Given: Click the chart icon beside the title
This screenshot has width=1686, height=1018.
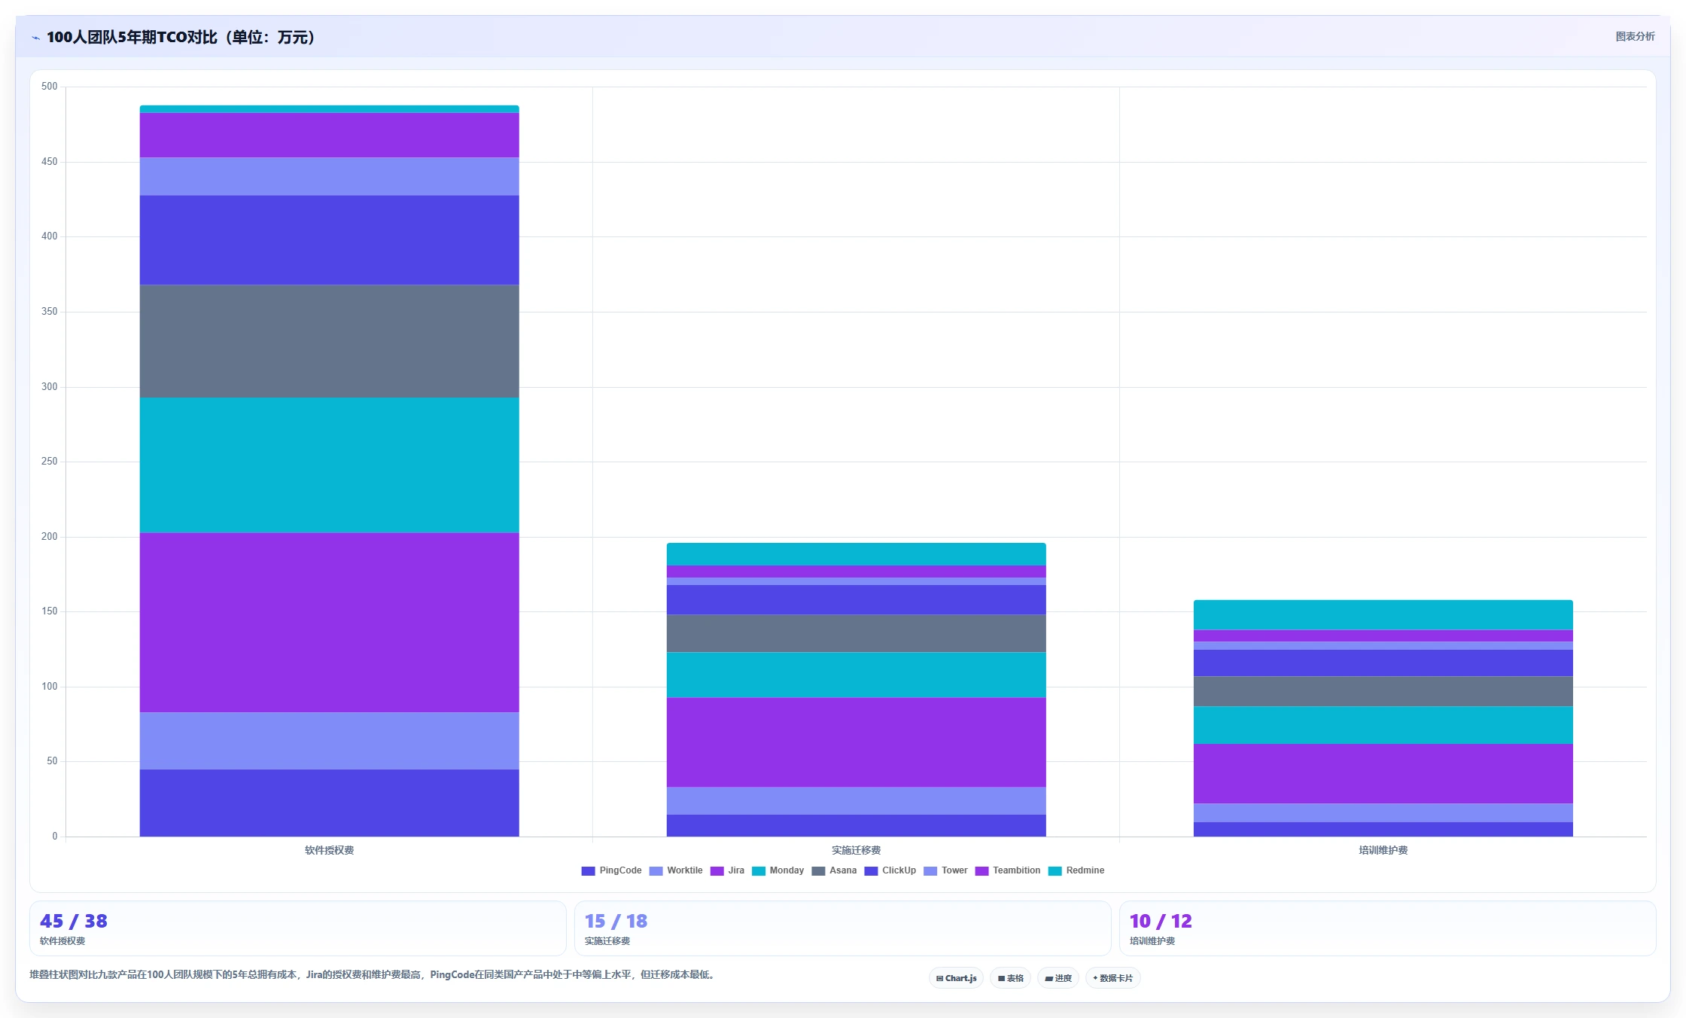Looking at the screenshot, I should (35, 38).
